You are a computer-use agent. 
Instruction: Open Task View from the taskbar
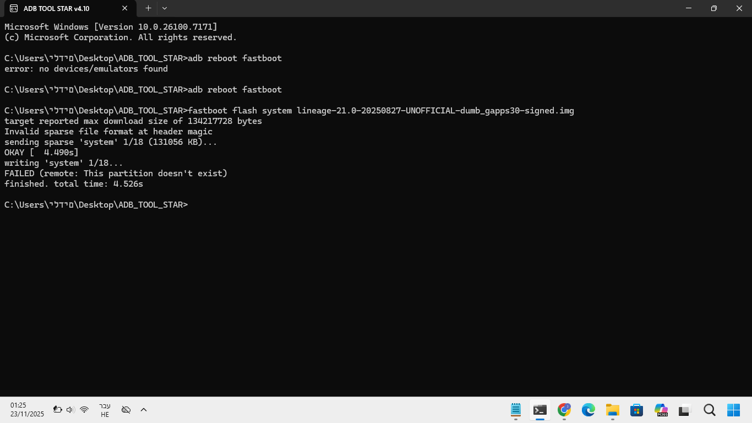point(685,410)
